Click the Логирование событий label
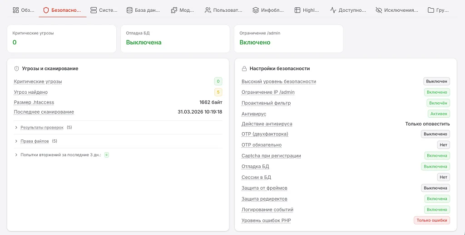 point(267,210)
